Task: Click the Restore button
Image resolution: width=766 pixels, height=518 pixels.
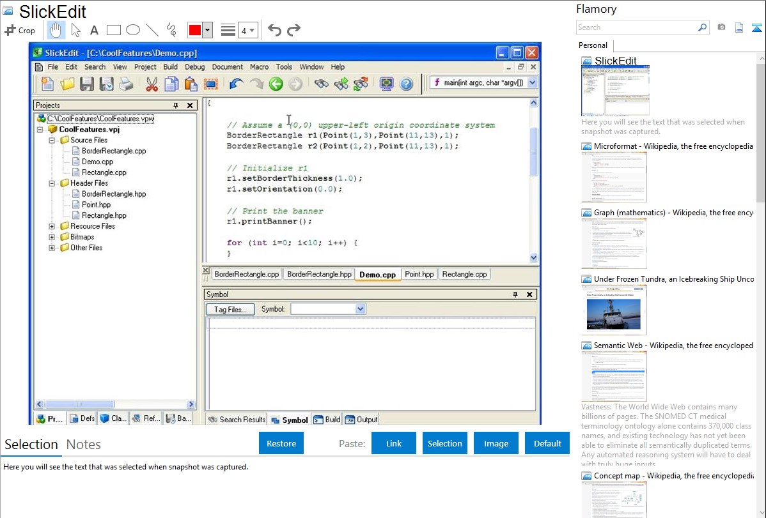Action: pos(281,443)
